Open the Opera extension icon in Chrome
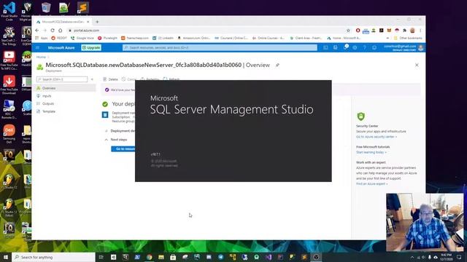 click(x=358, y=31)
